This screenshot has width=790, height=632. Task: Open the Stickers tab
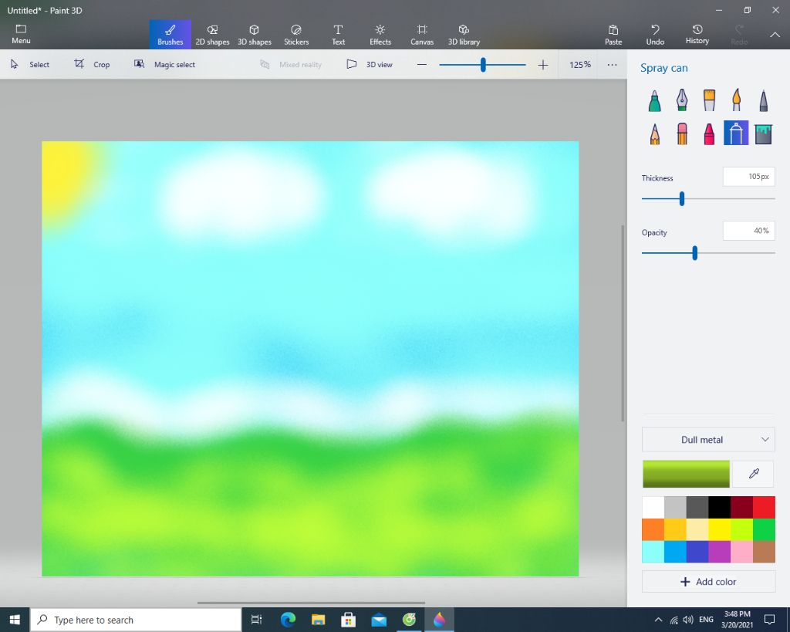click(296, 35)
